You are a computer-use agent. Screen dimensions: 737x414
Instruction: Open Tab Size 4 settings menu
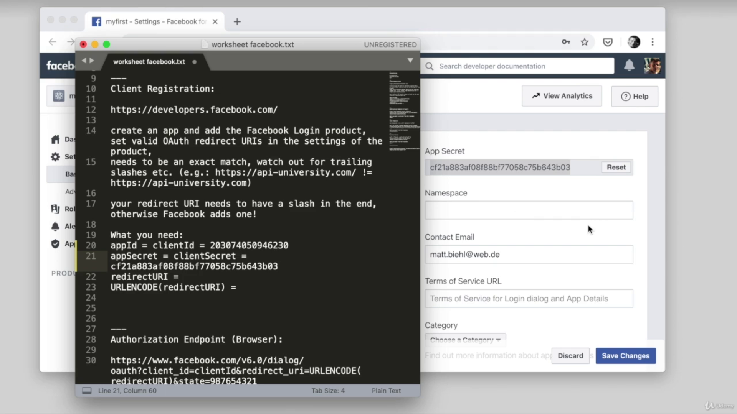[x=328, y=391]
